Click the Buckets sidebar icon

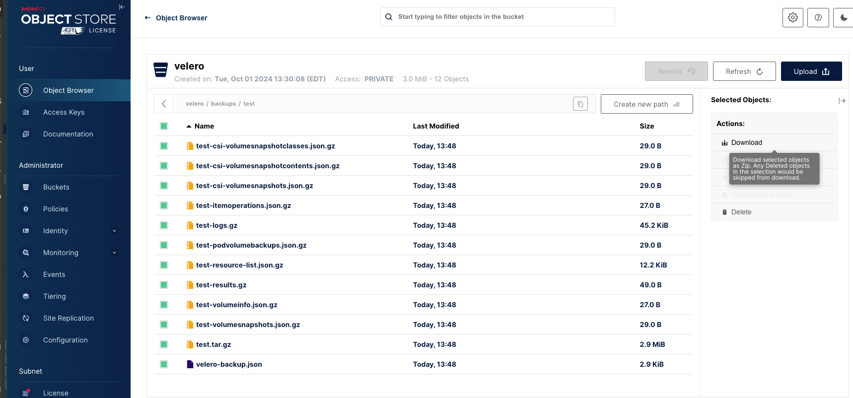pos(26,187)
